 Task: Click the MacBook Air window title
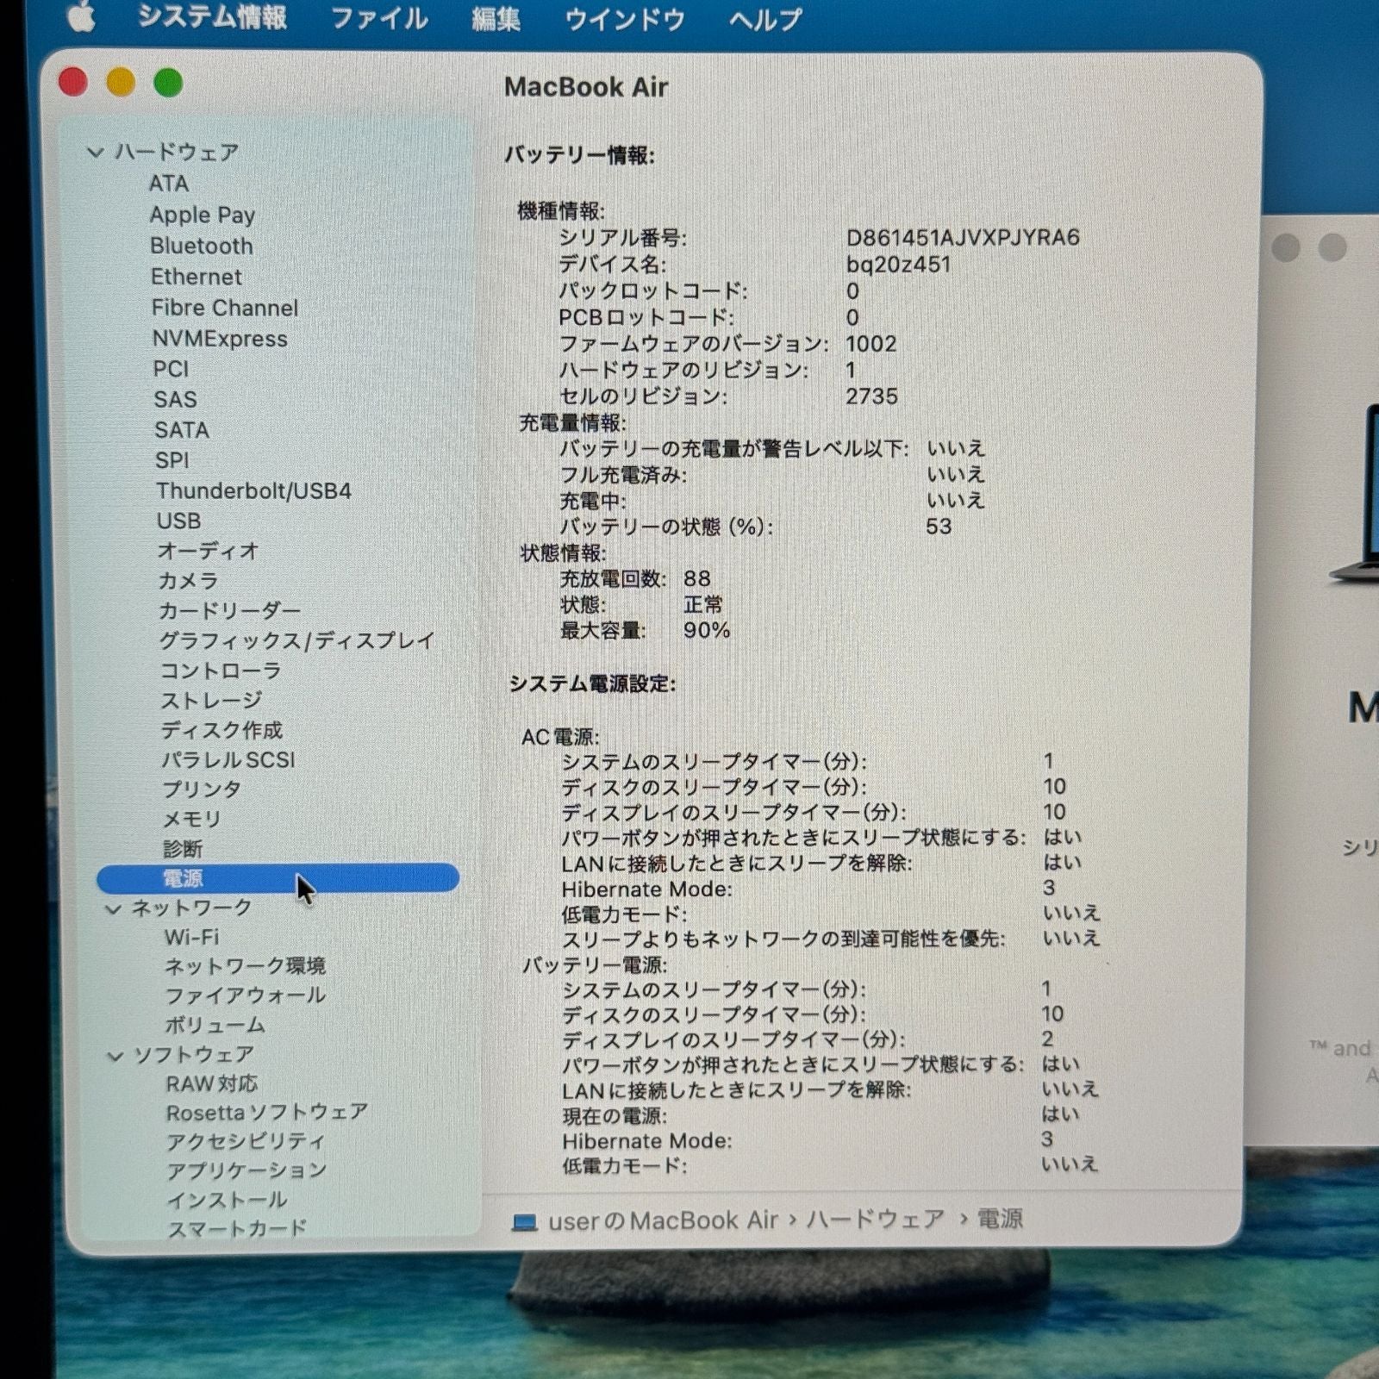coord(586,87)
